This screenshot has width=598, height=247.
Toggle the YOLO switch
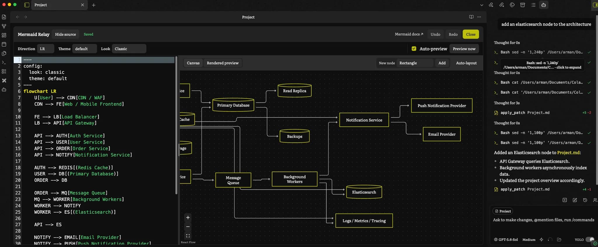tap(590, 239)
